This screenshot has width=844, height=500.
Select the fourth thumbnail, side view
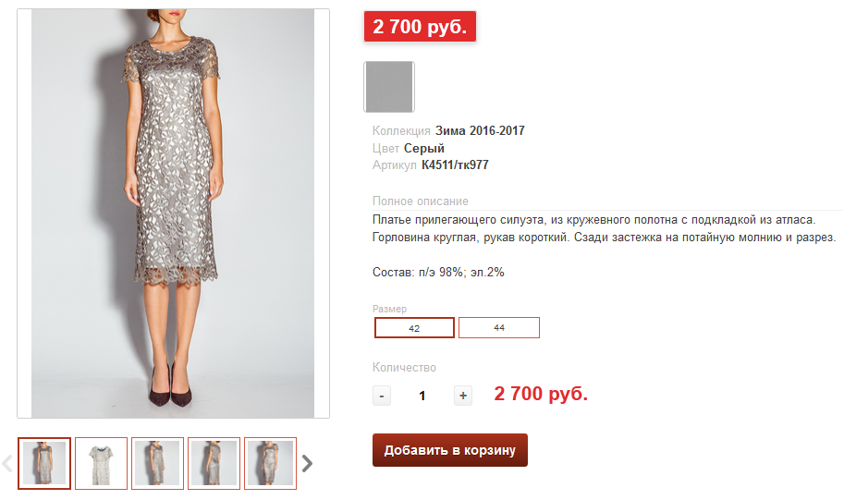coord(214,463)
